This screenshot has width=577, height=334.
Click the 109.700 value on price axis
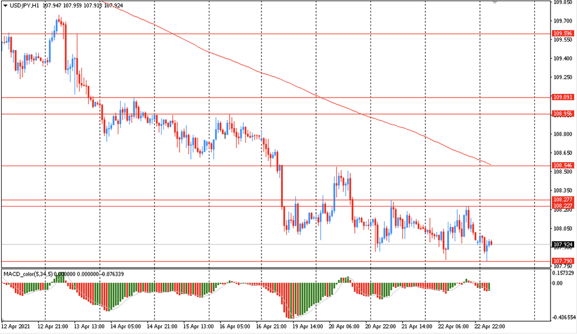[563, 21]
